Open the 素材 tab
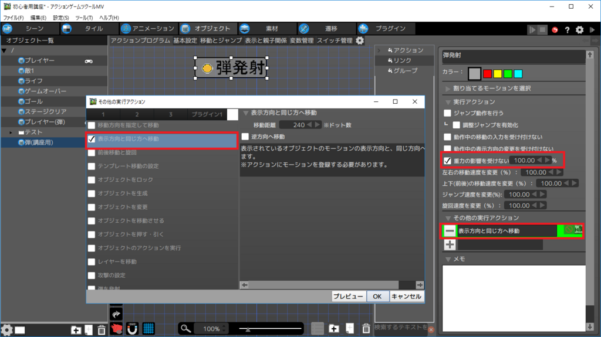Screen dimensions: 601x337 (x=267, y=29)
